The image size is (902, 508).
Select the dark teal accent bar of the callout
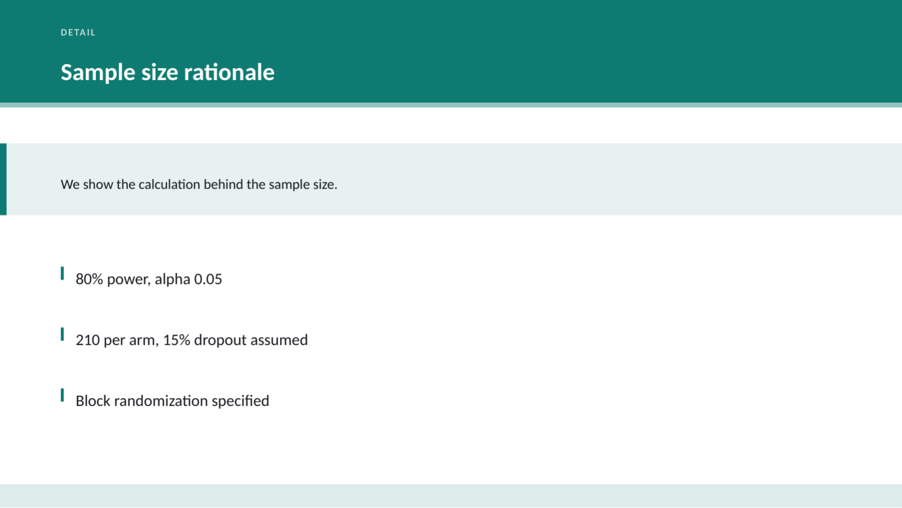[x=3, y=179]
